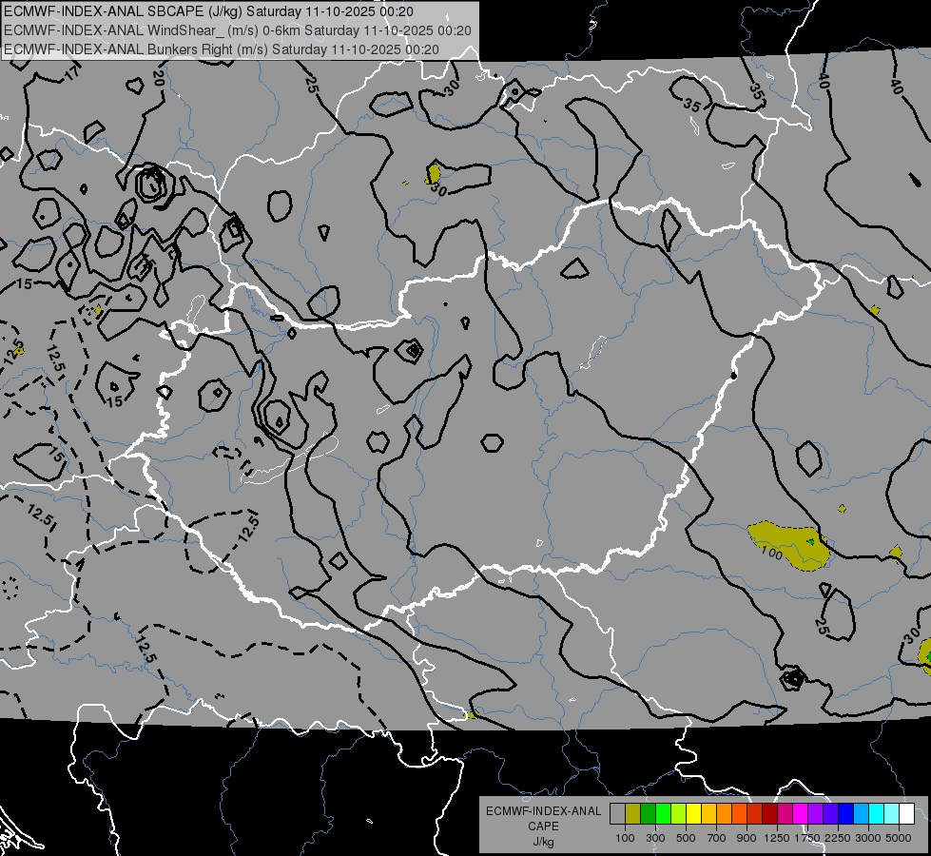Select the bright magenta legend swatch
Screen dimensions: 931x856
click(801, 813)
